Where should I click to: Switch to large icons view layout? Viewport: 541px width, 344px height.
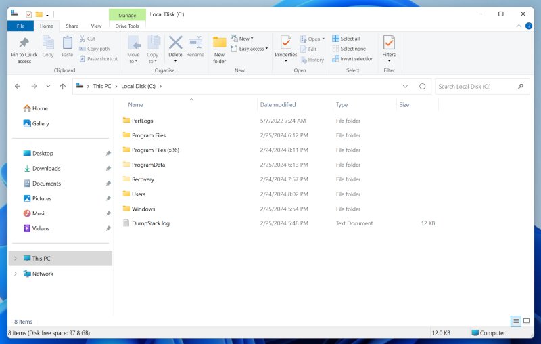tap(527, 321)
